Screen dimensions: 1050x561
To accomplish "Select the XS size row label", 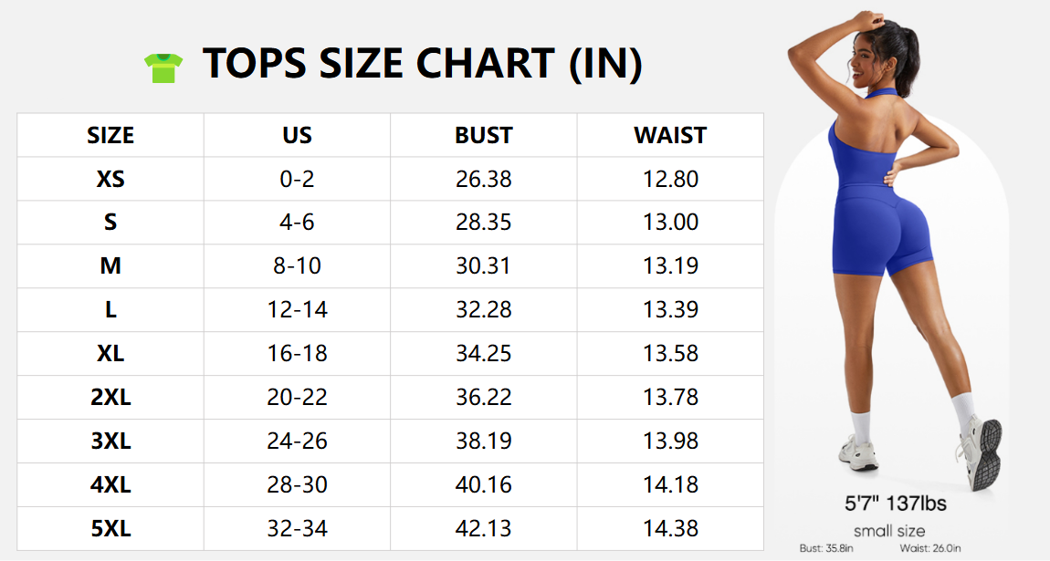I will (x=110, y=180).
